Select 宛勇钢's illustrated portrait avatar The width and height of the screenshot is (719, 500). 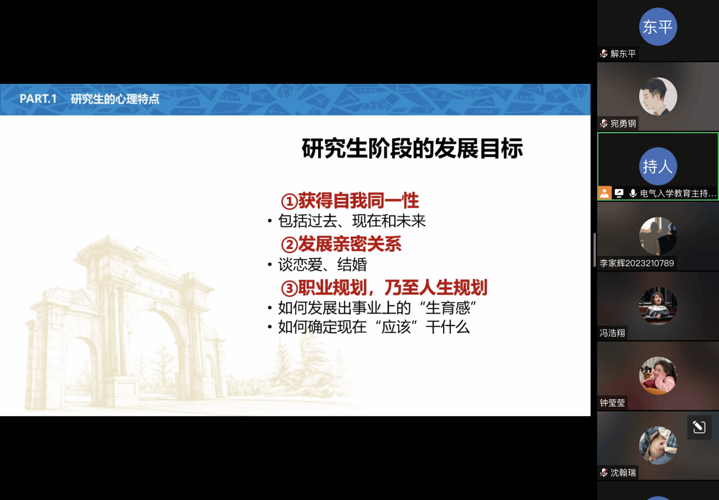(658, 97)
